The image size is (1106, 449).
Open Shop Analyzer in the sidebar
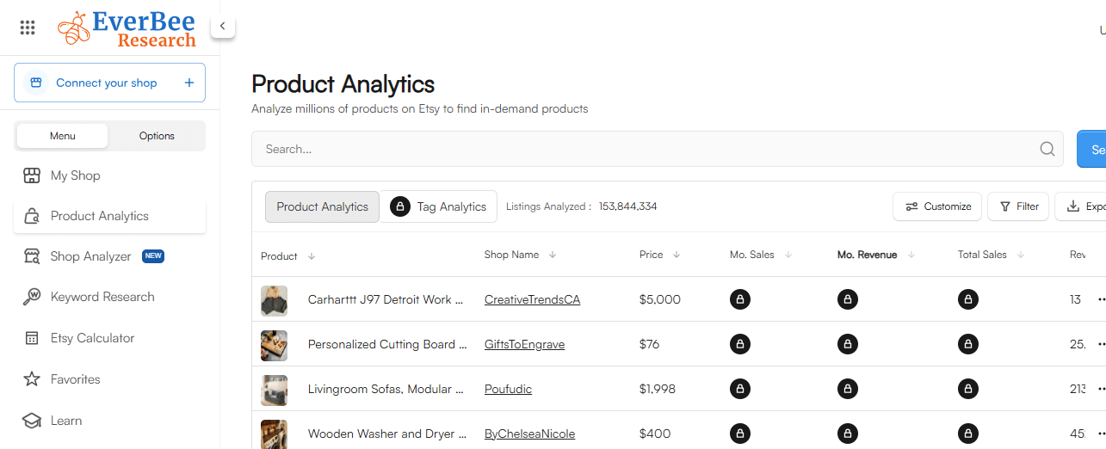(x=109, y=256)
